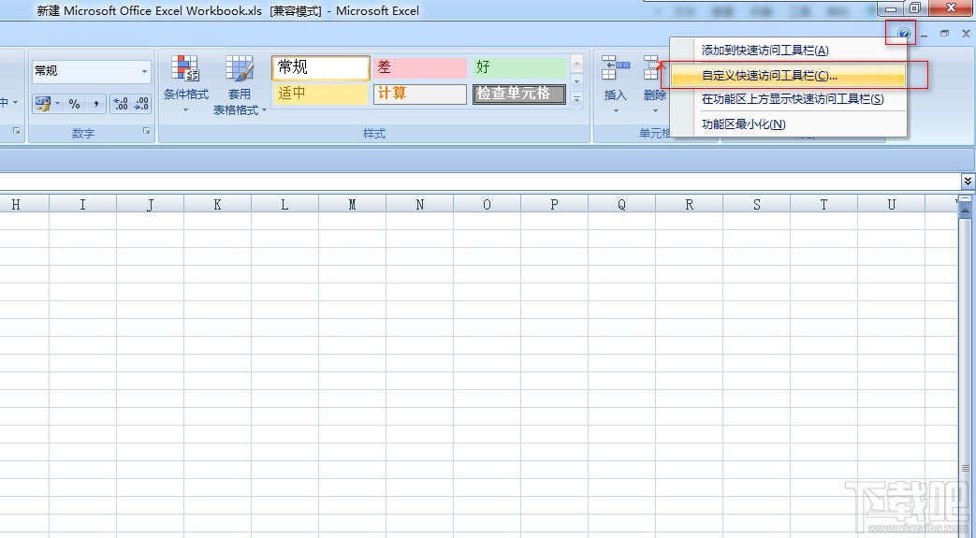Select column O header
This screenshot has width=976, height=538.
[487, 204]
